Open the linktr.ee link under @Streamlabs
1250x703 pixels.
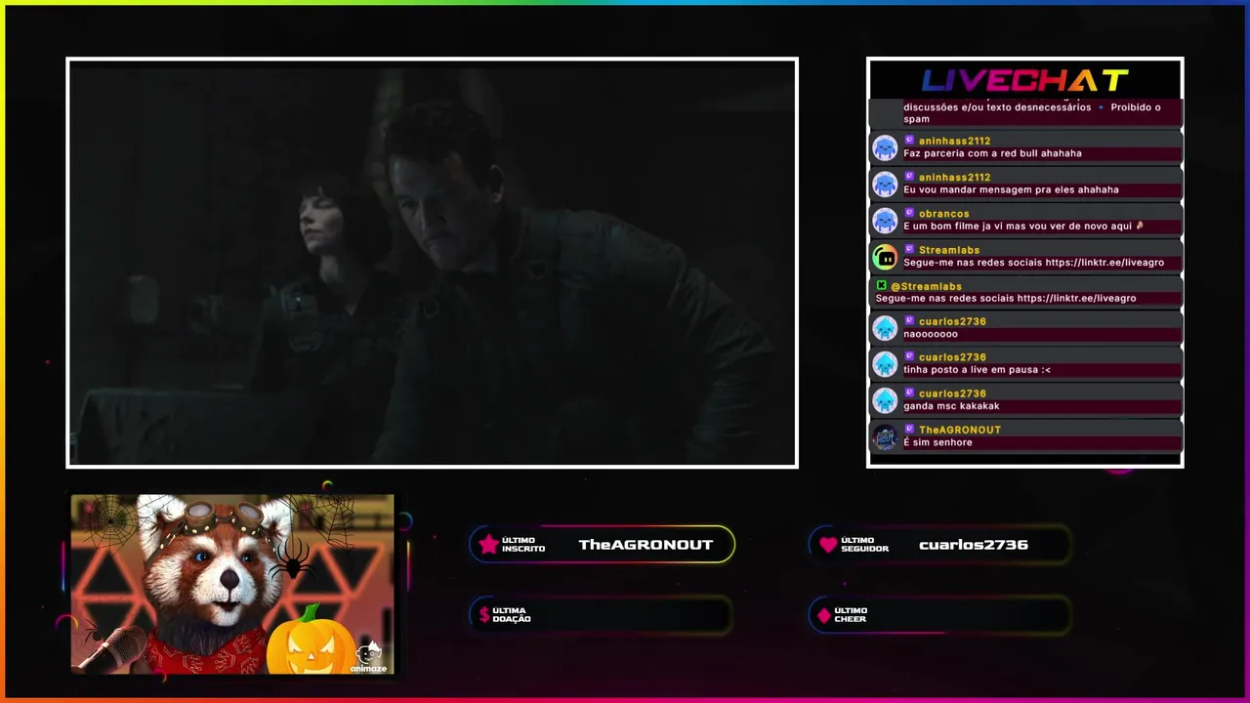[x=1076, y=299]
